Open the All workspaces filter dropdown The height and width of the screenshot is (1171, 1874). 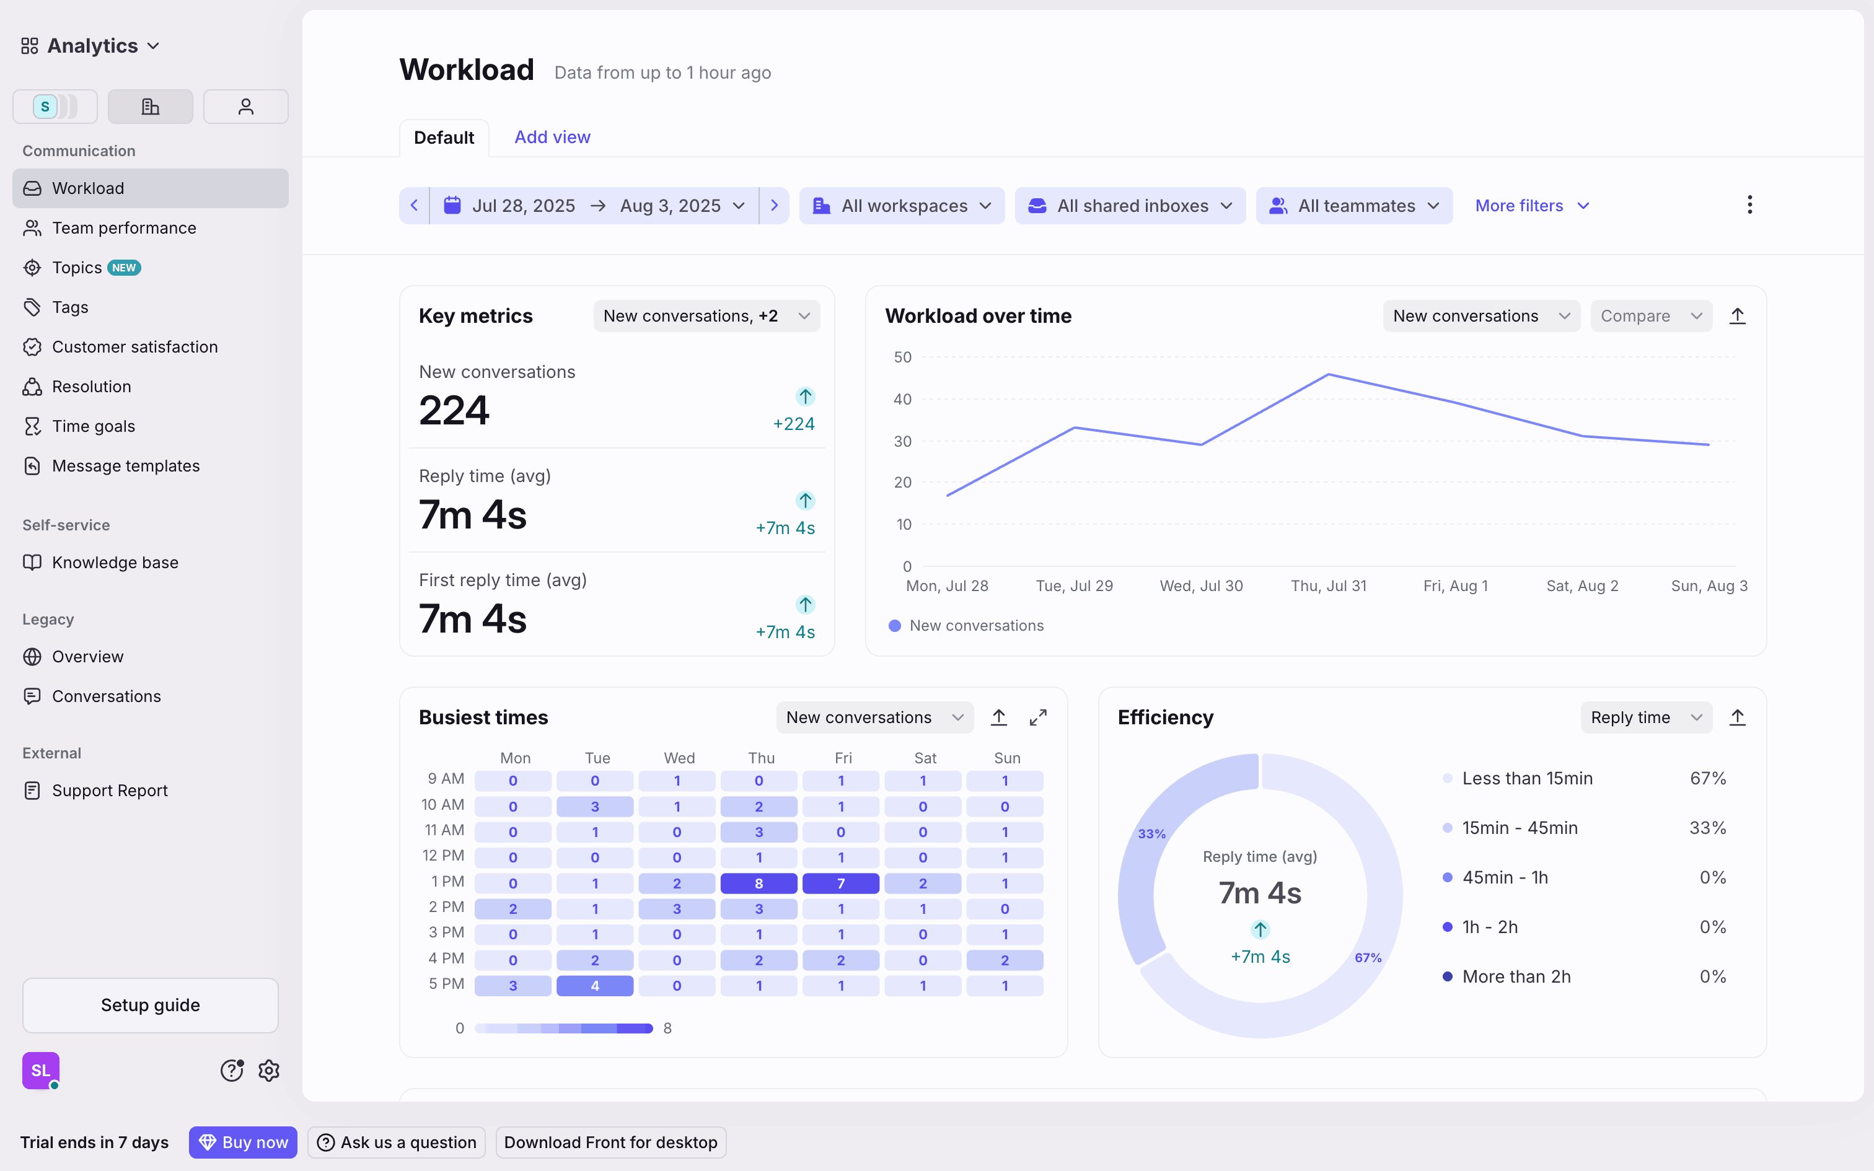[902, 205]
